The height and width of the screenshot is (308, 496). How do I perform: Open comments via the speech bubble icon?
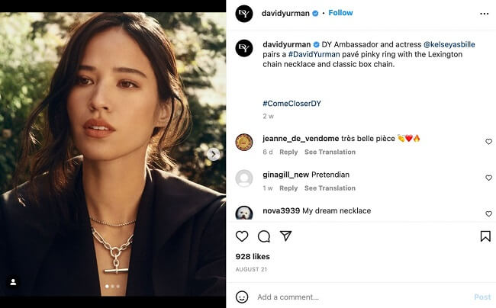pos(264,236)
